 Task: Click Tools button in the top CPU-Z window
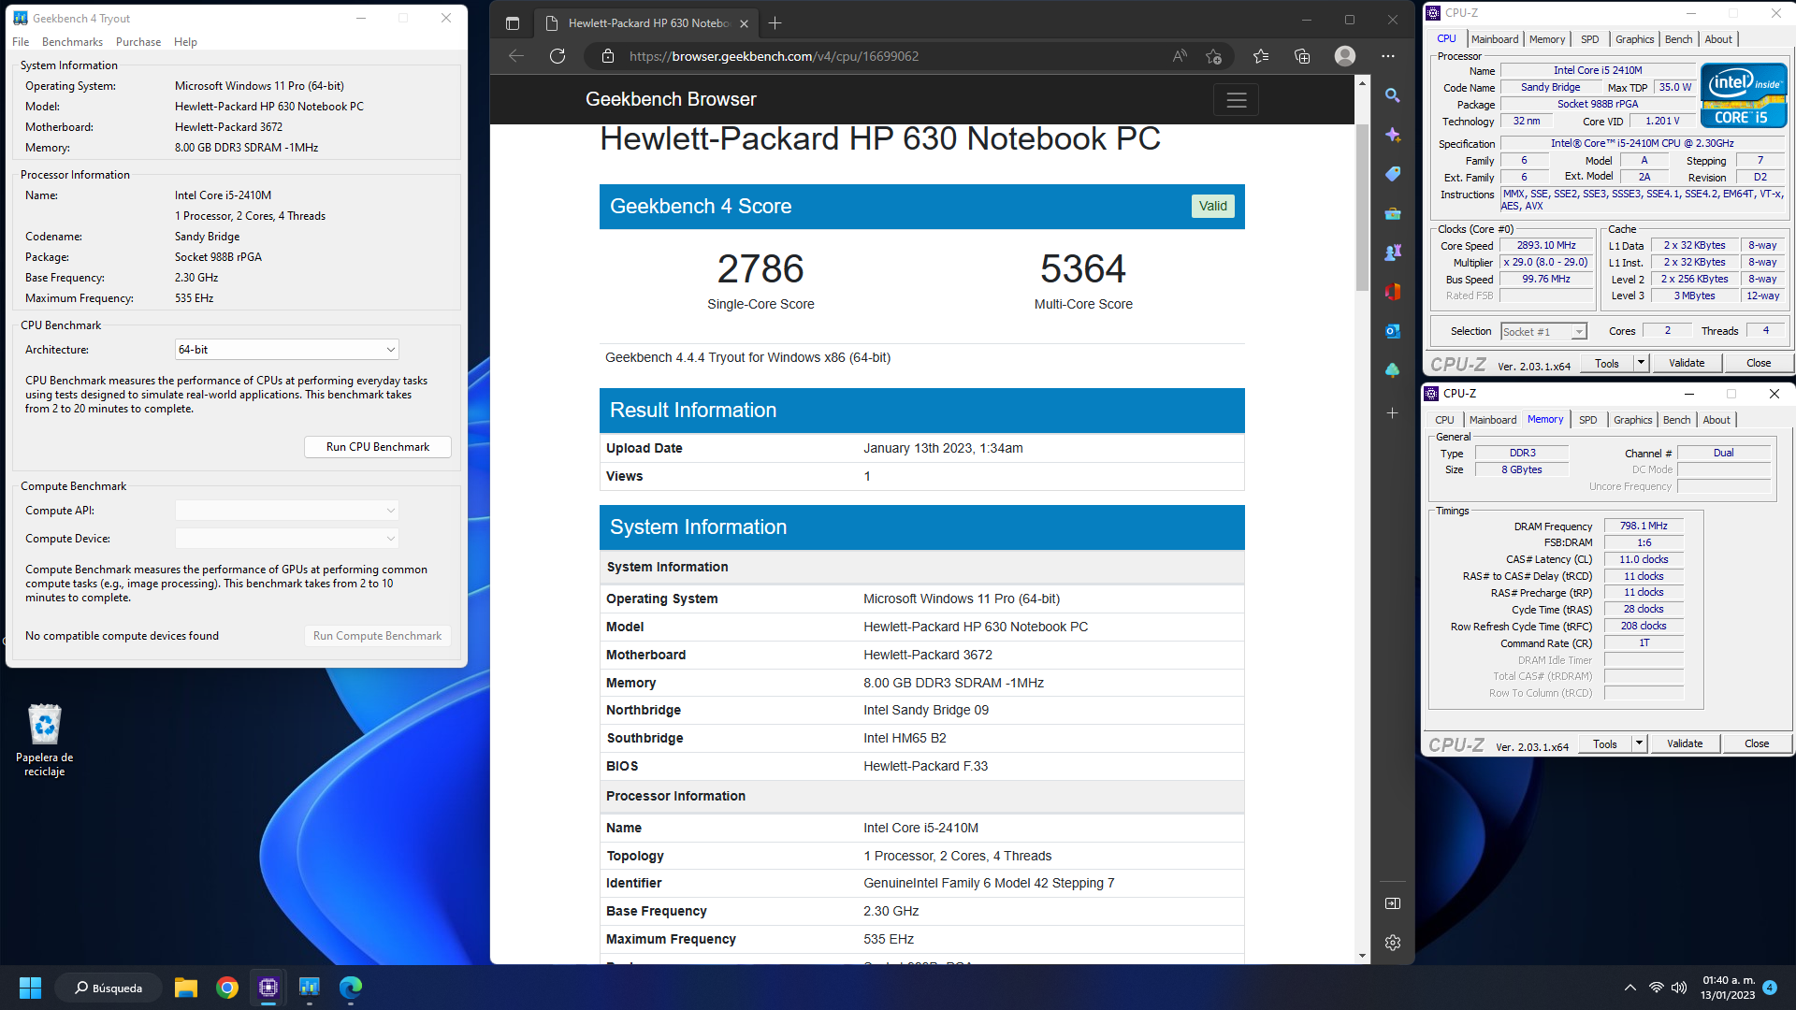coord(1607,363)
